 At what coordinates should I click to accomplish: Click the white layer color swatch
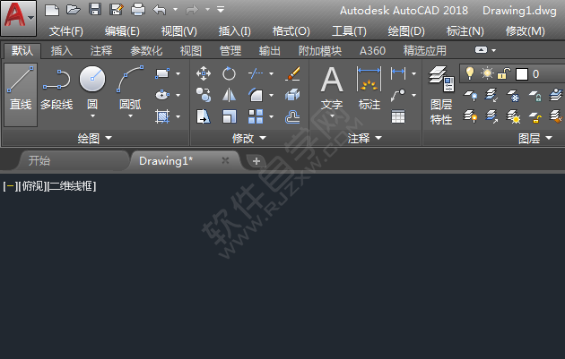pyautogui.click(x=521, y=74)
